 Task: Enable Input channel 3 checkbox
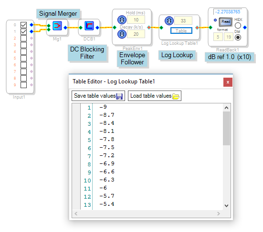pos(23,45)
